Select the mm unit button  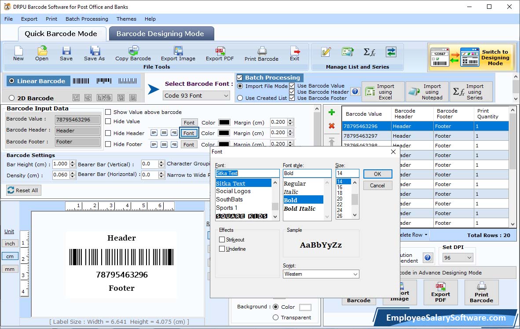(10, 269)
